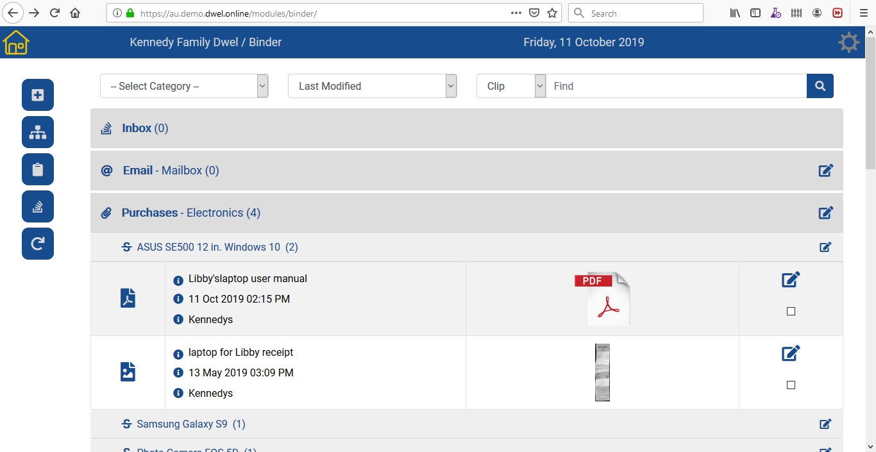
Task: Open the Select Category dropdown
Action: click(184, 86)
